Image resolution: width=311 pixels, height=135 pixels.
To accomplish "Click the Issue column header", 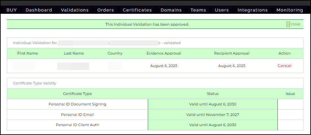I will tap(290, 94).
